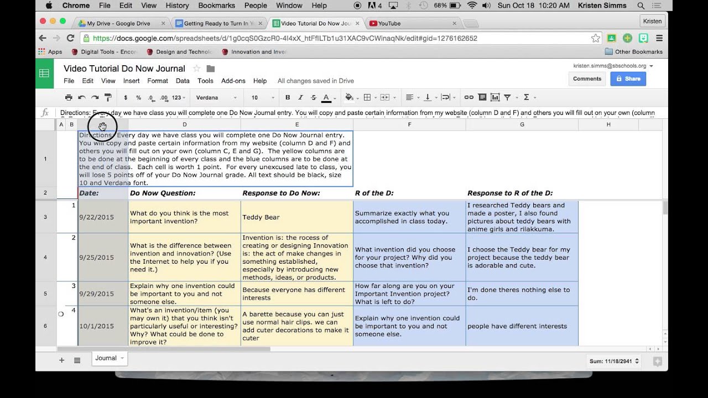Click the merge cells icon
The height and width of the screenshot is (398, 708).
[x=385, y=97]
